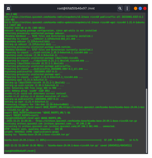This screenshot has width=152, height=158.
Task: Open the three-dot main menu
Action: pyautogui.click(x=127, y=9)
